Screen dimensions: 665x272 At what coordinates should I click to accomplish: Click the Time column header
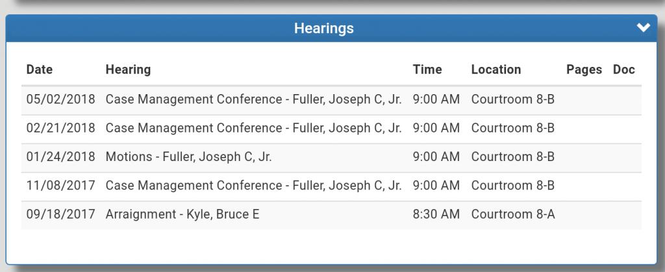point(427,69)
